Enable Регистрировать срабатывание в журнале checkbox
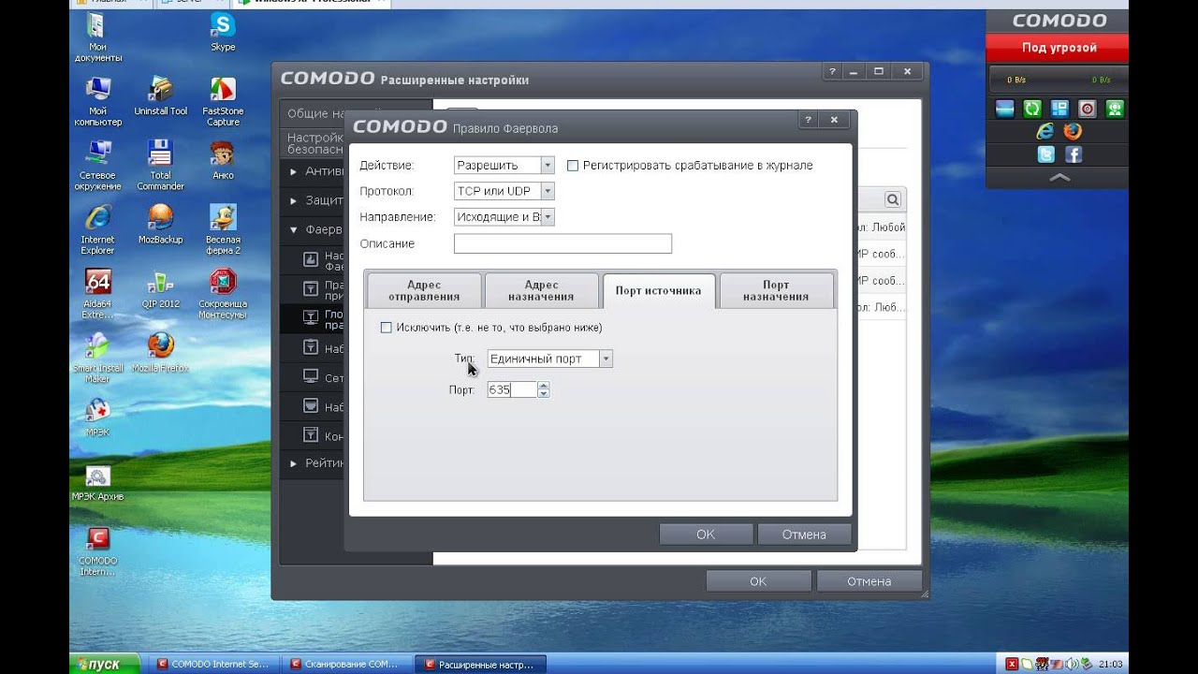 (x=573, y=166)
